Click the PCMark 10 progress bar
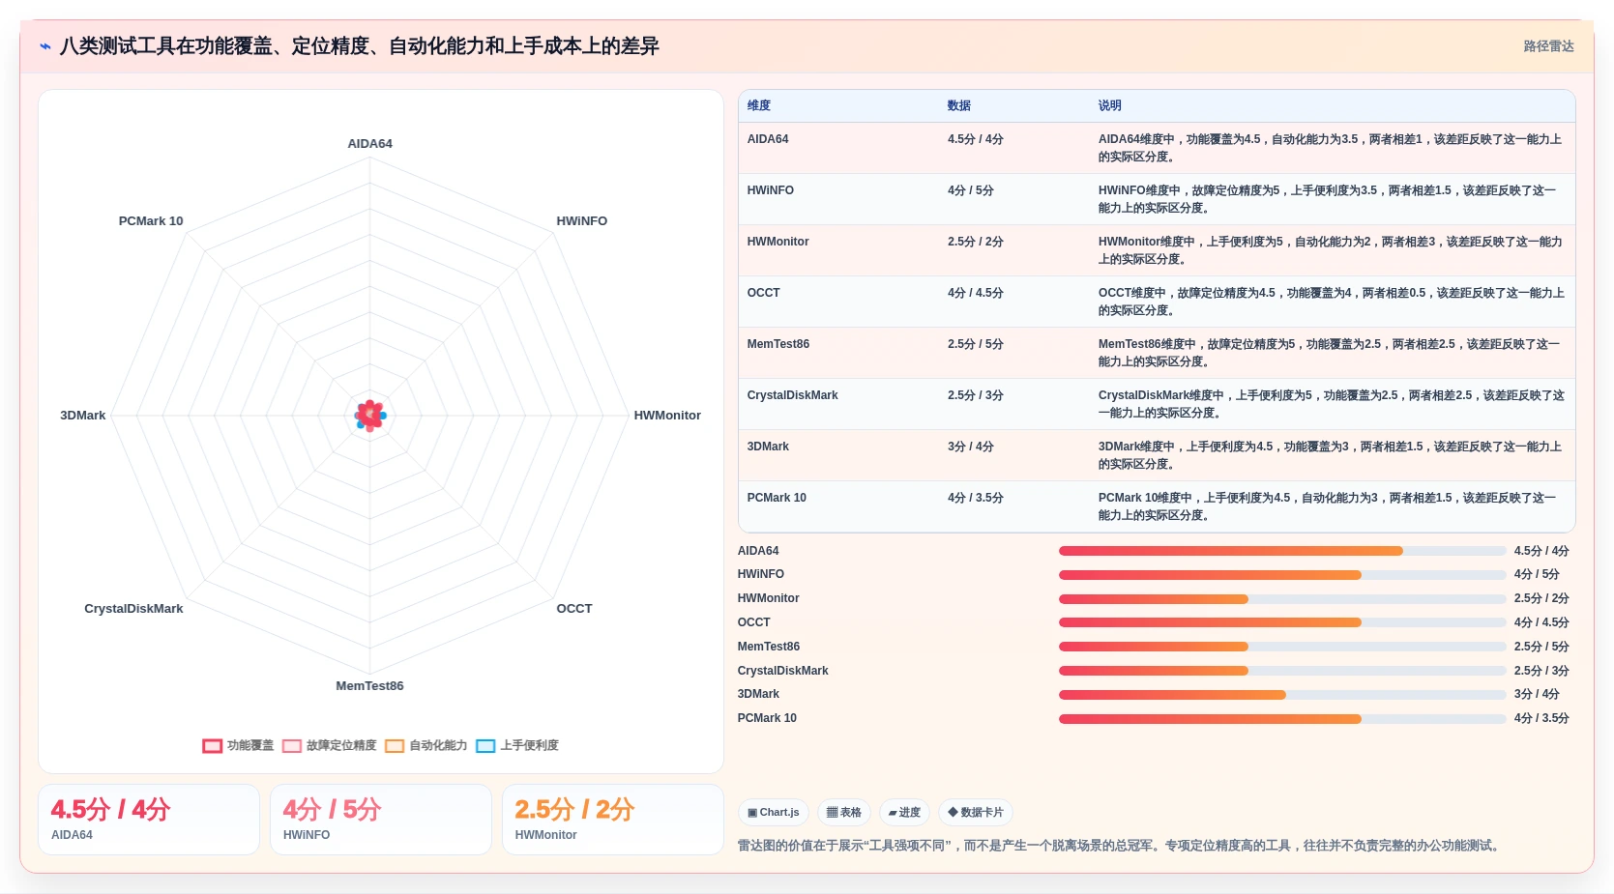This screenshot has height=894, width=1614. click(x=1282, y=719)
